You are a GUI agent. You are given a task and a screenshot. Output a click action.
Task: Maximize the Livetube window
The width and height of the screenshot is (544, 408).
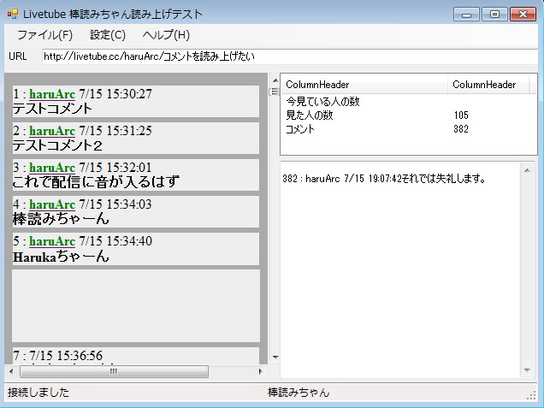[x=494, y=15]
